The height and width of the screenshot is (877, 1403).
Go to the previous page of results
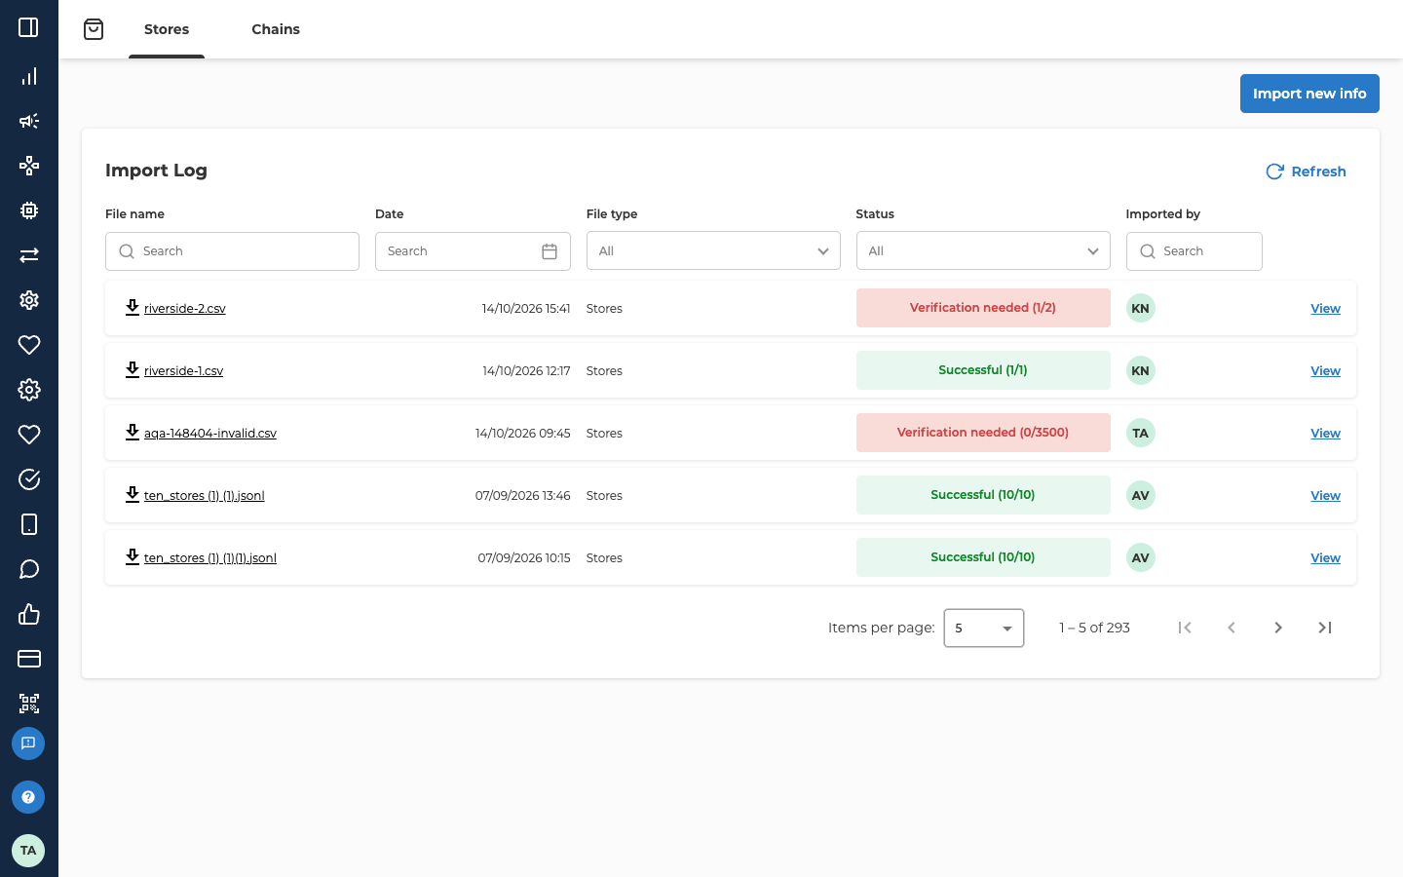point(1232,628)
